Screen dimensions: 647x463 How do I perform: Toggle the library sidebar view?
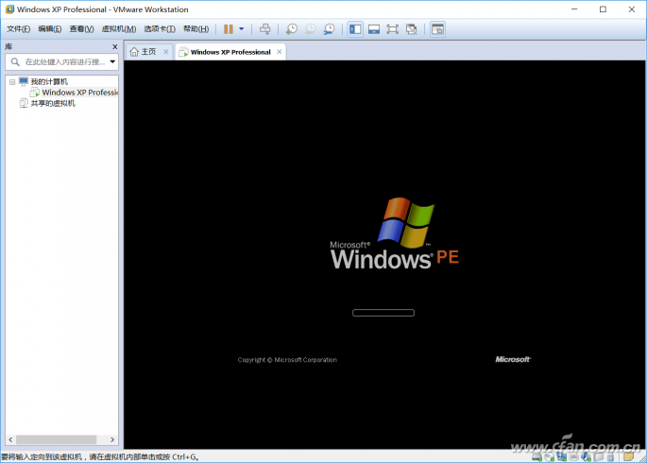click(355, 29)
